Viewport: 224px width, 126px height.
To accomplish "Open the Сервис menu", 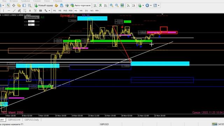I will [x=37, y=1].
